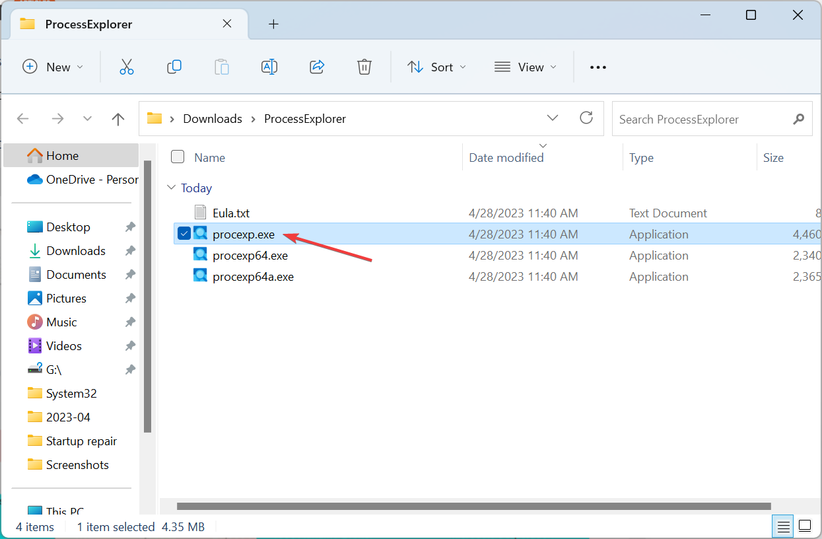Refresh the ProcessExplorer folder view

(x=586, y=118)
